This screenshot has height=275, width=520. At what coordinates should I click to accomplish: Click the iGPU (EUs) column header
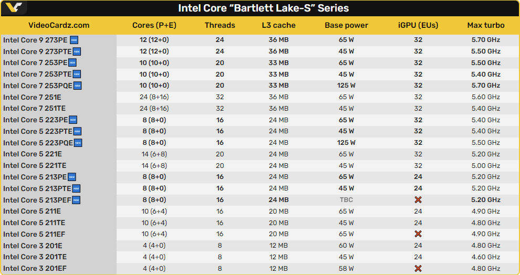pos(418,25)
